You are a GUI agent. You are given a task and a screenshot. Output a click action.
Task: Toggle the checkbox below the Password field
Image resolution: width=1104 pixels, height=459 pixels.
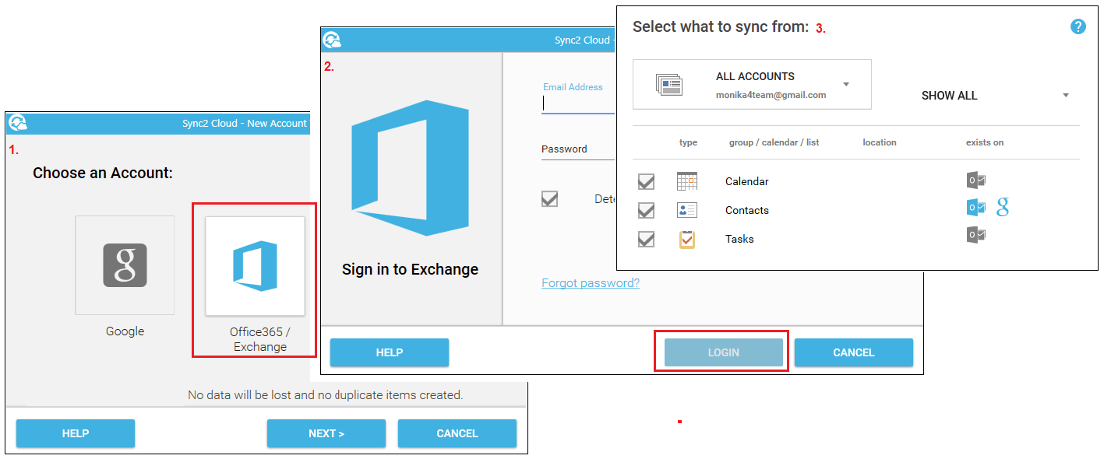550,199
